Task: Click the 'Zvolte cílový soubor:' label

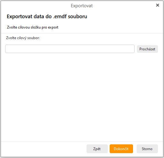Action: 23,38
